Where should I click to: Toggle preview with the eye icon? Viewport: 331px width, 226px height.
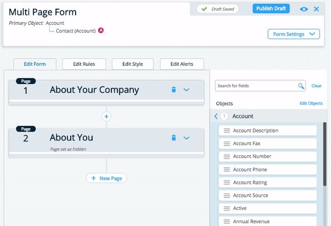pos(304,9)
